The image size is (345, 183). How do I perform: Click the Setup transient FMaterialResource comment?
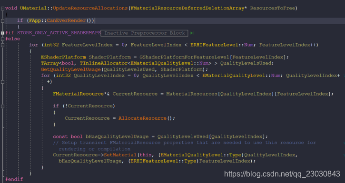(184, 145)
